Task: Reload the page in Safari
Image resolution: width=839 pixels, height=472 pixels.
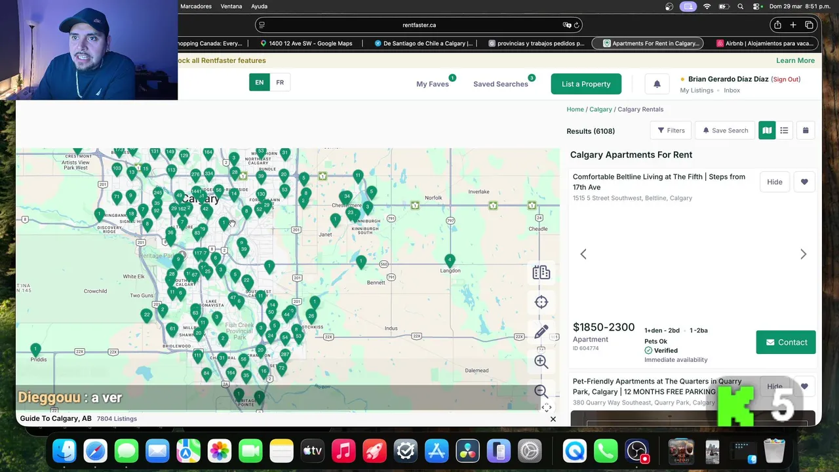Action: click(x=577, y=25)
